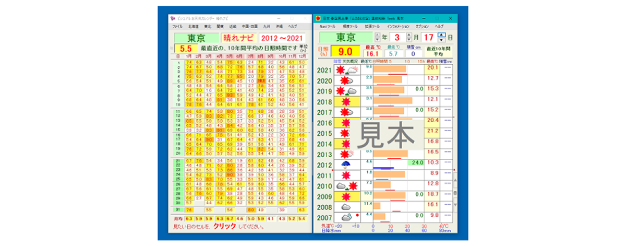This screenshot has height=246, width=626.
Task: Click the 晴れナビ title button
Action: (x=238, y=38)
